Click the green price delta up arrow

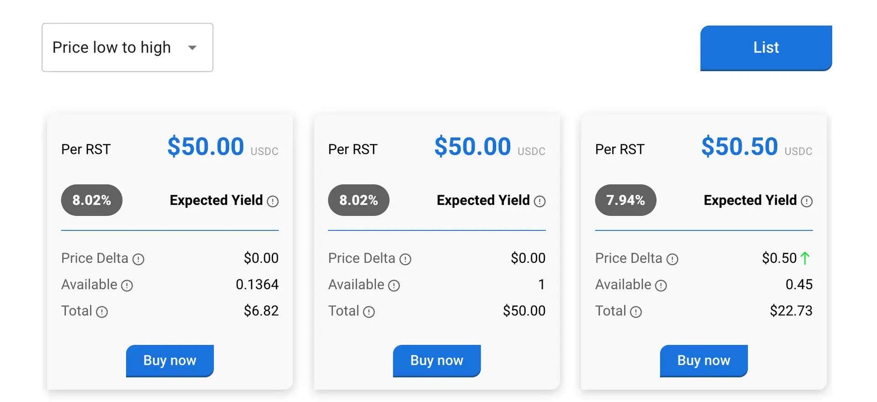click(805, 258)
